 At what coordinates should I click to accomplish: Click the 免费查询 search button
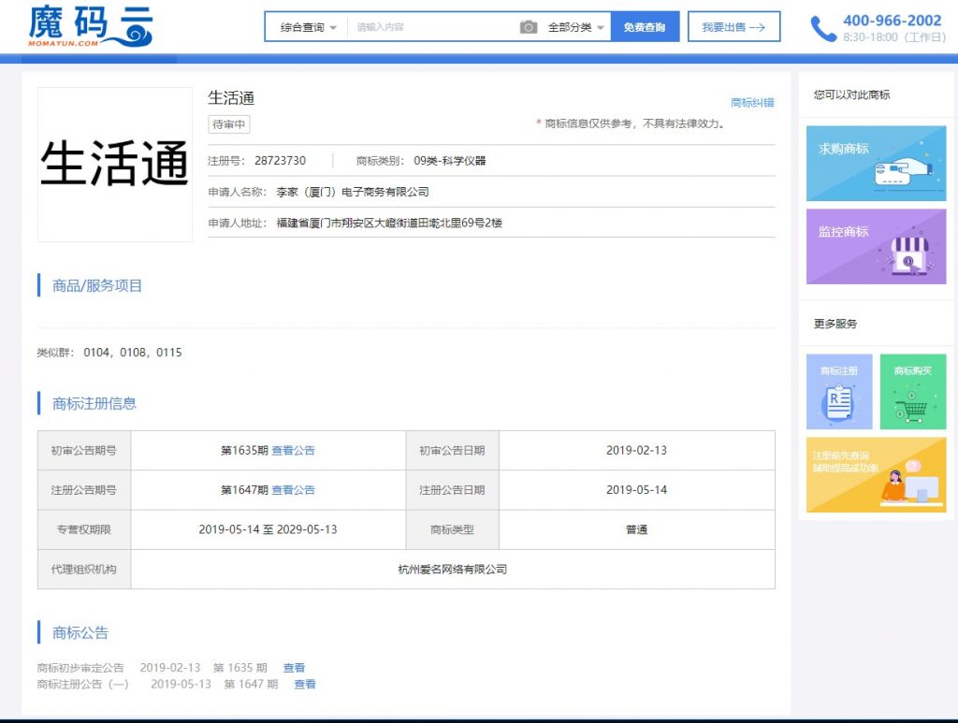pyautogui.click(x=646, y=27)
